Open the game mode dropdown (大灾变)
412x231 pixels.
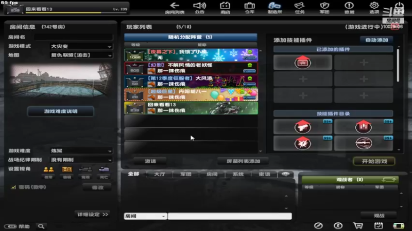click(81, 46)
